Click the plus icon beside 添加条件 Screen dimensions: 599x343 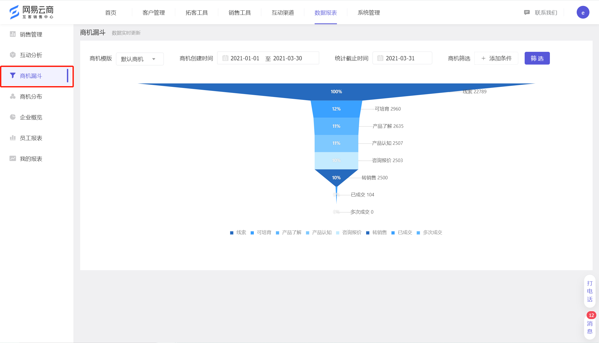(483, 58)
